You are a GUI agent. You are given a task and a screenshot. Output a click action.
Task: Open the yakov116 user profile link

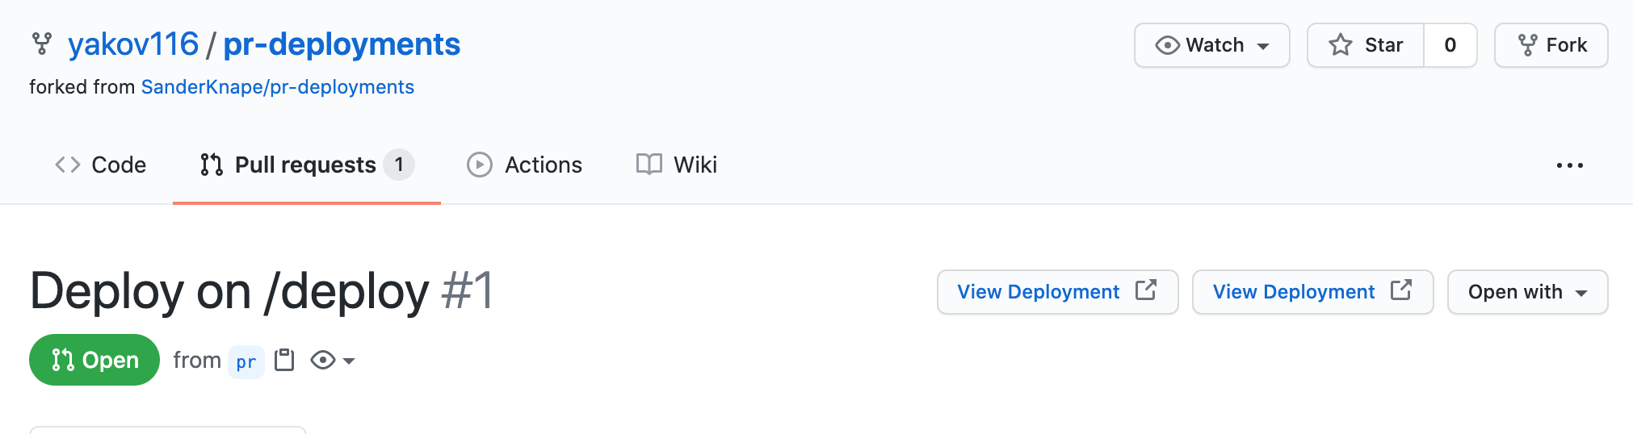point(133,44)
